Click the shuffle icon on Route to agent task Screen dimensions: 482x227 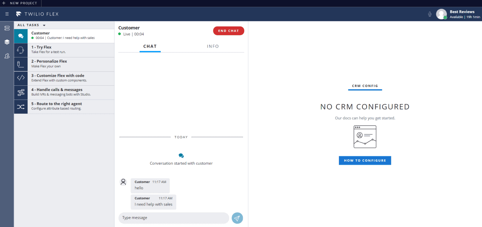tap(21, 107)
